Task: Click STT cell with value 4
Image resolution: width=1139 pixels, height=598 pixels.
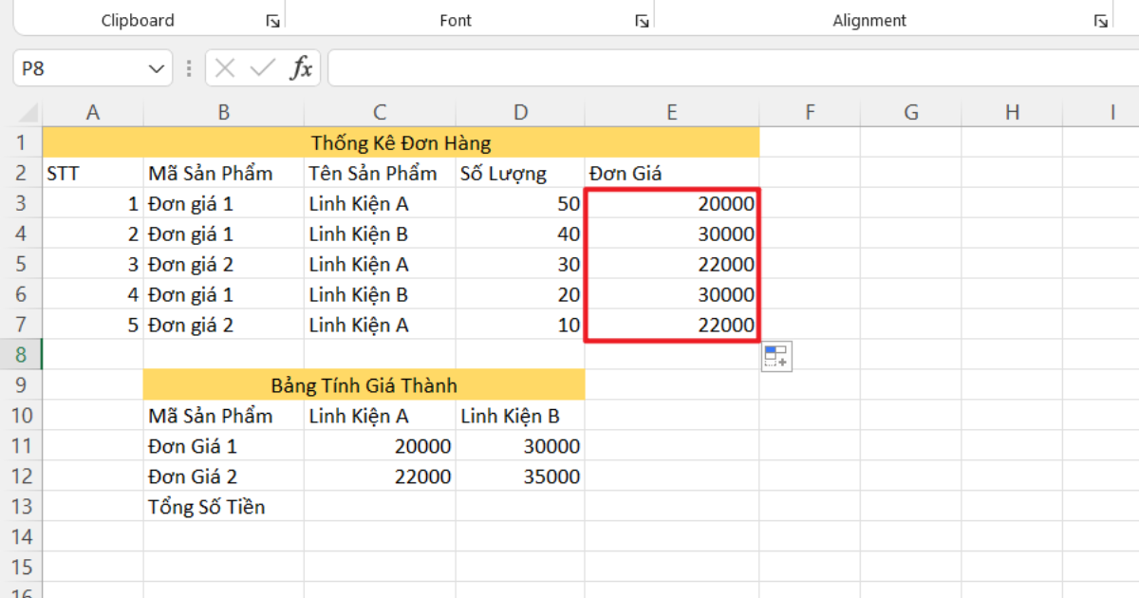Action: [x=93, y=294]
